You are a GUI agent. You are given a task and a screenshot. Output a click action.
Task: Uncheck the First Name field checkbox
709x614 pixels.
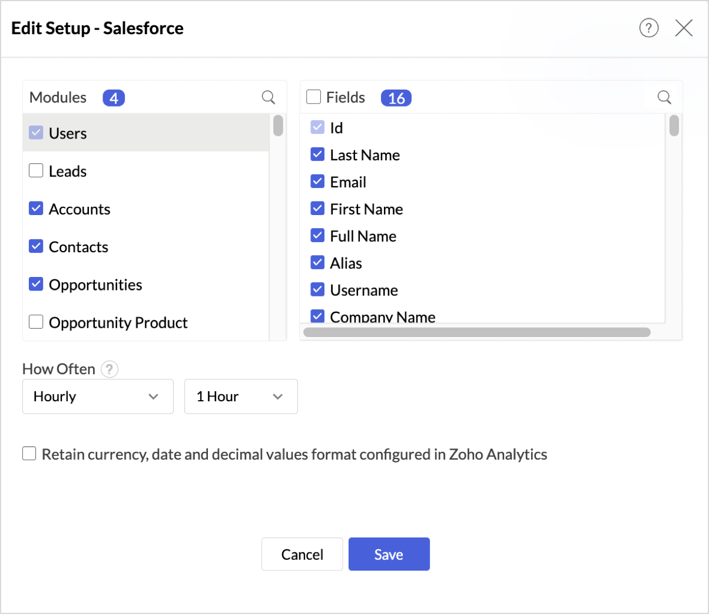click(x=317, y=208)
